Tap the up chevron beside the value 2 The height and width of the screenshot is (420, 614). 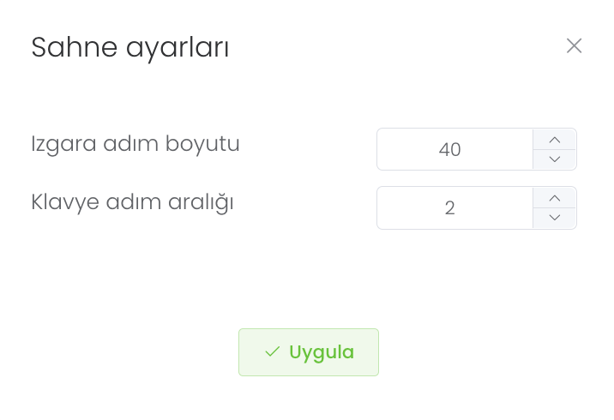click(555, 198)
